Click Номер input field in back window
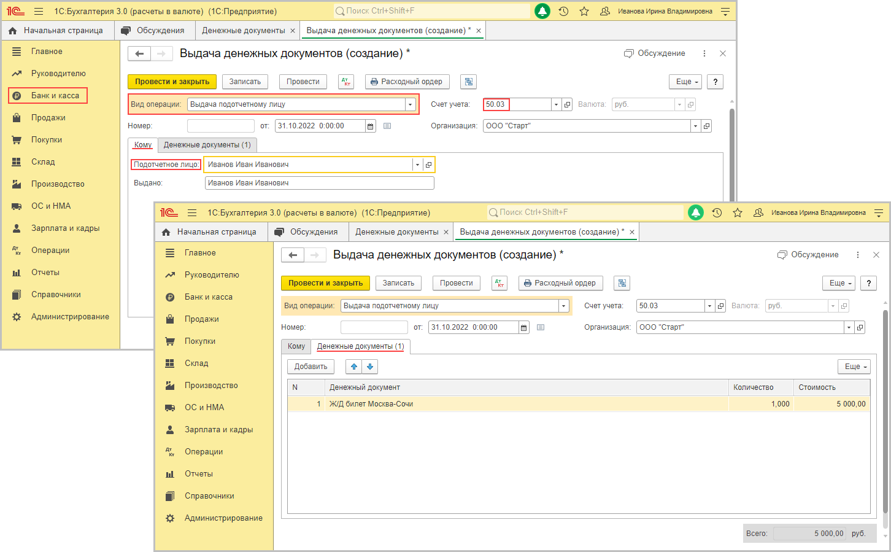 pyautogui.click(x=221, y=126)
